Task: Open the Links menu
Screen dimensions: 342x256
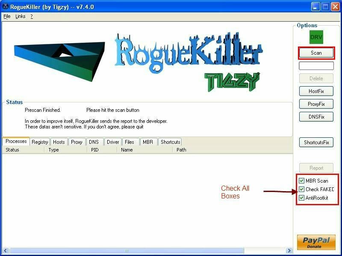Action: [x=19, y=16]
